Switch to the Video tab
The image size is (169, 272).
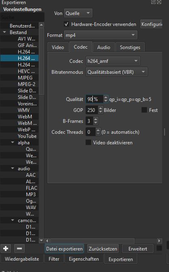(58, 47)
